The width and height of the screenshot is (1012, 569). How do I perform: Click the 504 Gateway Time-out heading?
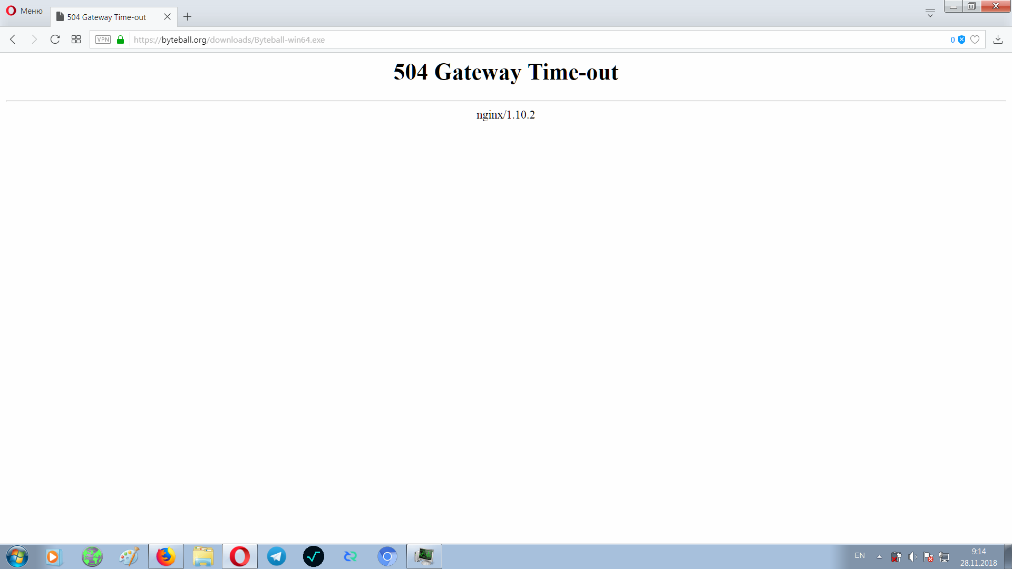point(506,72)
